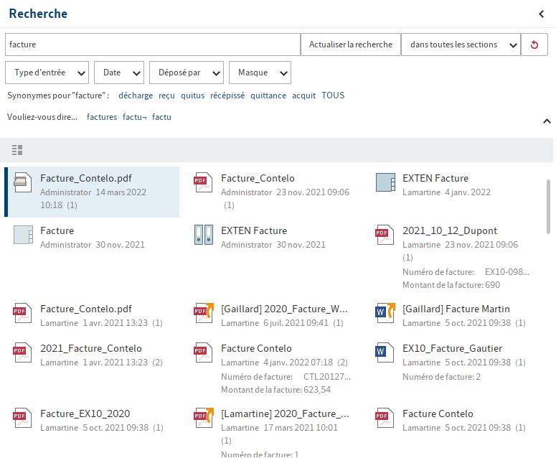Select the synonym 'décharge'

coord(136,95)
